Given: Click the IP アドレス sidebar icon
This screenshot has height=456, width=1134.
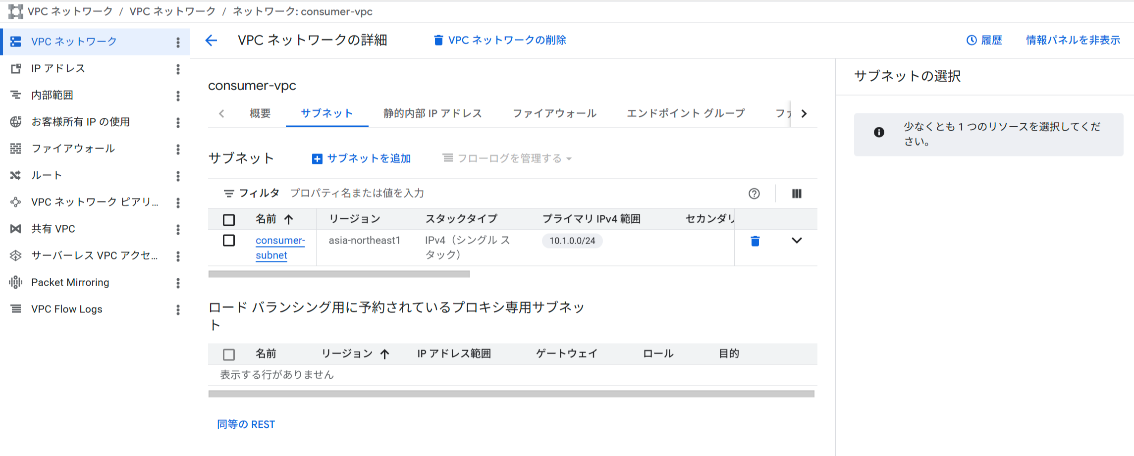Looking at the screenshot, I should (15, 68).
